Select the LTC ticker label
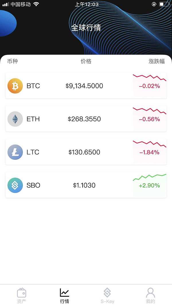172x305 pixels. pos(33,152)
